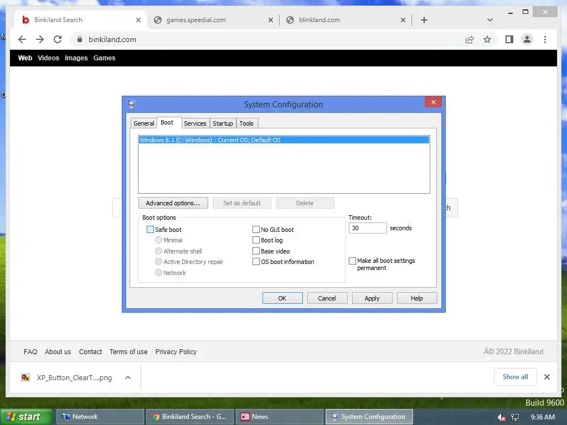Viewport: 567px width, 425px height.
Task: Enable OS boot information checkbox
Action: click(x=256, y=262)
